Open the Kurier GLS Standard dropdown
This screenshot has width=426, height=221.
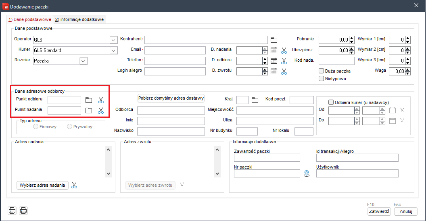(113, 50)
